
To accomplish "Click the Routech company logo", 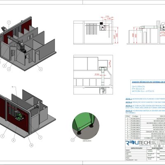I will (x=138, y=143).
